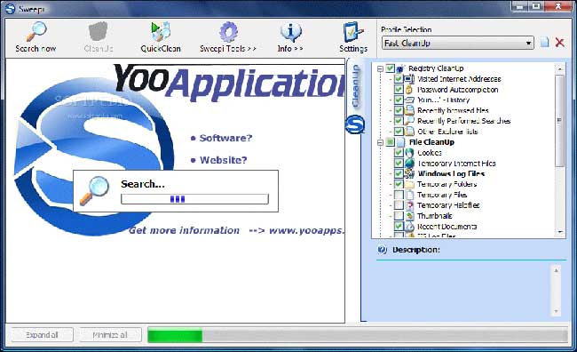The width and height of the screenshot is (577, 352).
Task: Click the Visited Internet Addresses icon
Action: [x=409, y=79]
